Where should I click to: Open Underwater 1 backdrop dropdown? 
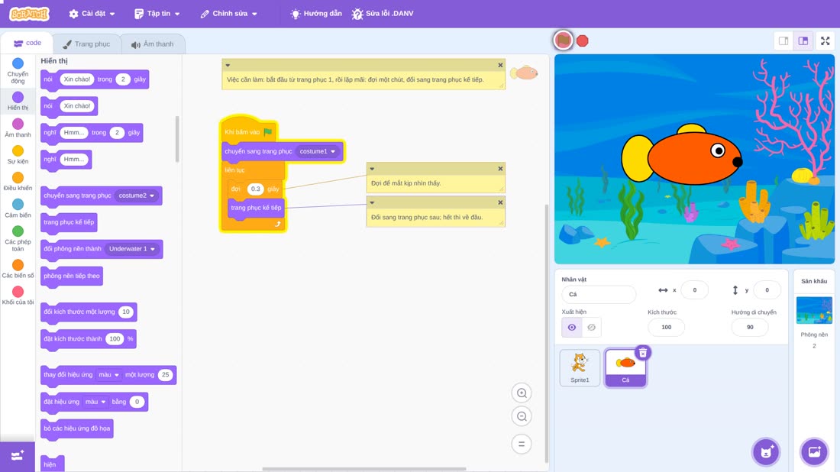132,249
